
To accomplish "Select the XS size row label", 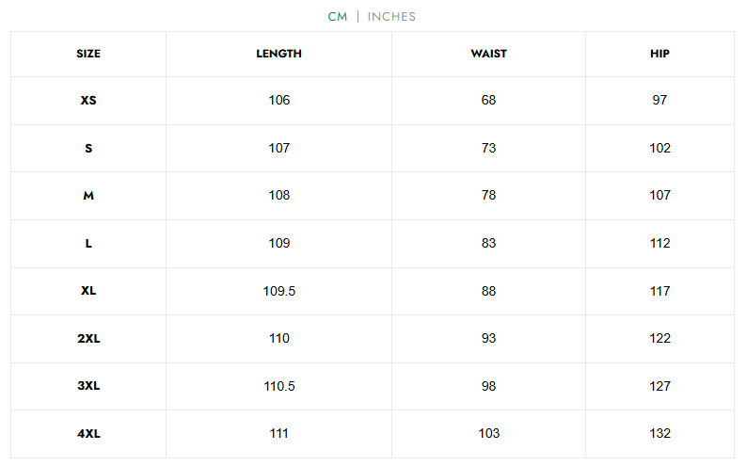I will click(x=88, y=101).
